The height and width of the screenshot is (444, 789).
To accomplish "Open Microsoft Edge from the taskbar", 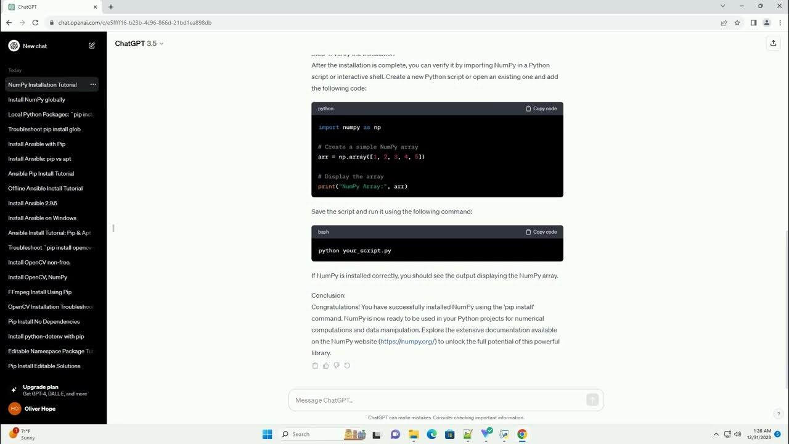I will pyautogui.click(x=431, y=434).
